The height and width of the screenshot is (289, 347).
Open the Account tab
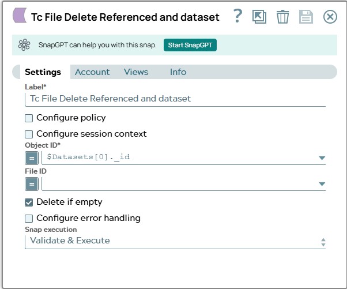(x=92, y=72)
